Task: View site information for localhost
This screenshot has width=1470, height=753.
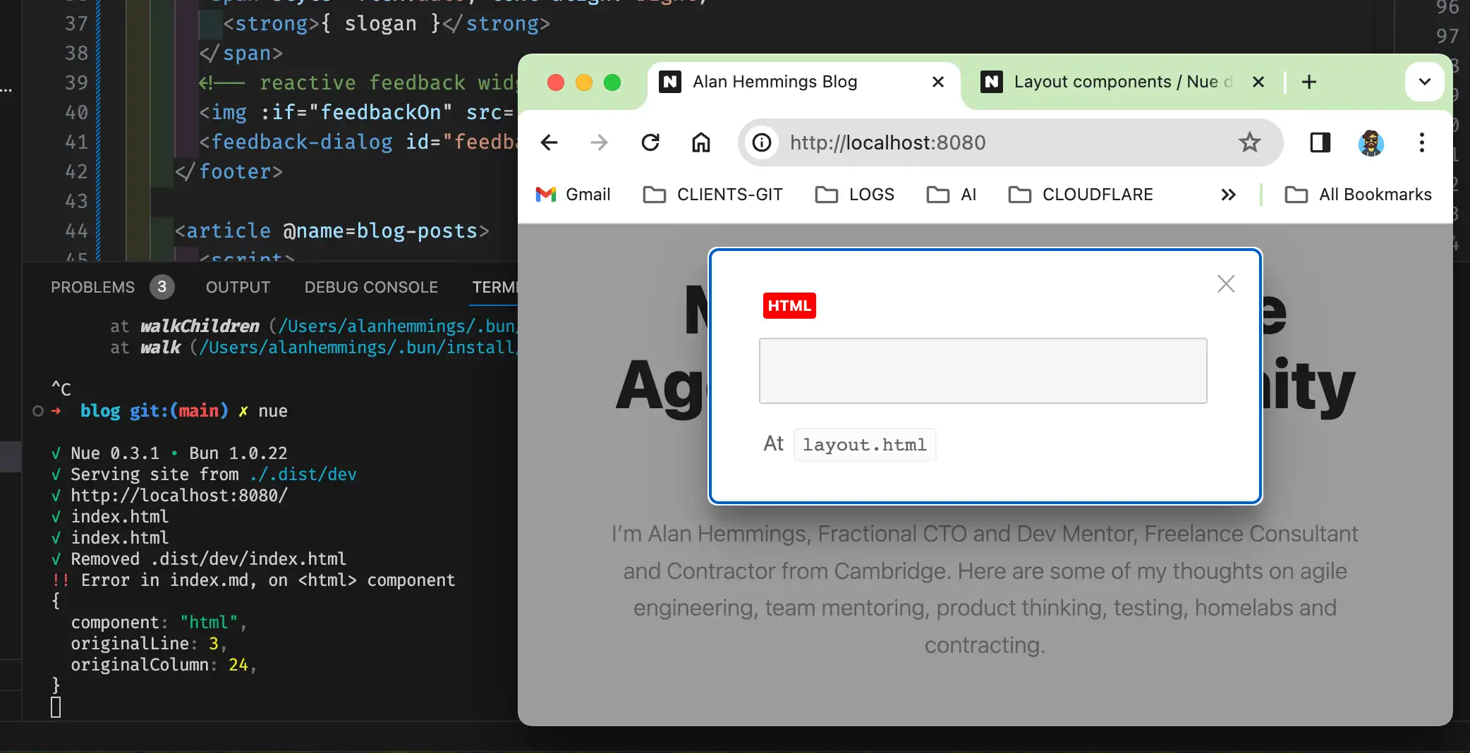Action: 762,142
